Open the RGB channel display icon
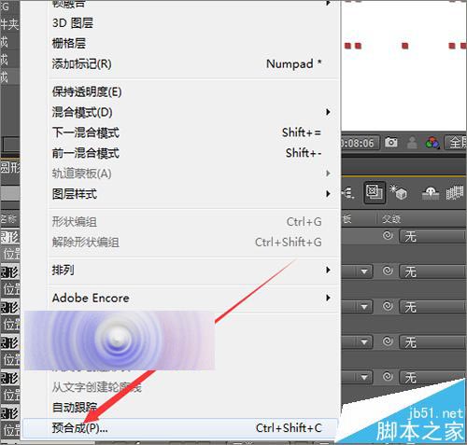Screen dimensions: 467x445 (432, 143)
